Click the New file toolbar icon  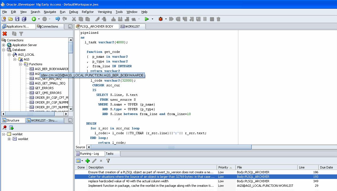tap(4, 19)
